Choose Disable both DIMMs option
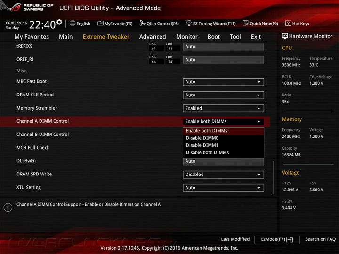Viewport: 339px width, 254px height. (x=223, y=153)
